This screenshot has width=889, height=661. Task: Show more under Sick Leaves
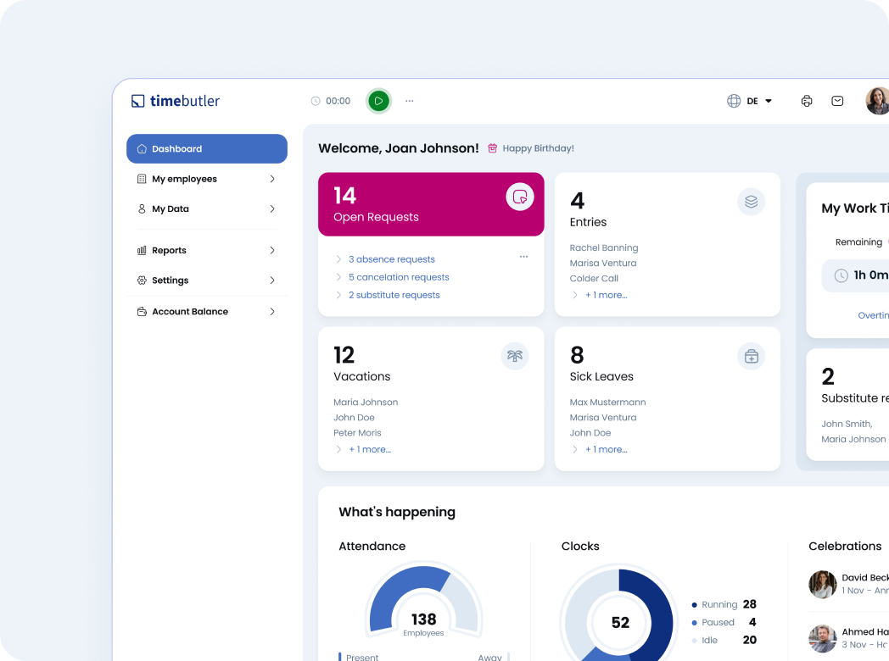pos(606,449)
